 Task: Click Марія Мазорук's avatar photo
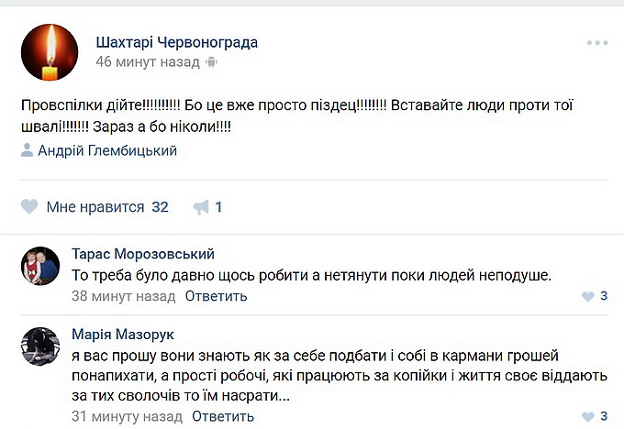tap(40, 347)
